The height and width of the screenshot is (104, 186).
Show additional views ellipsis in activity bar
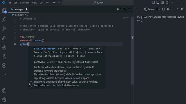point(4,75)
